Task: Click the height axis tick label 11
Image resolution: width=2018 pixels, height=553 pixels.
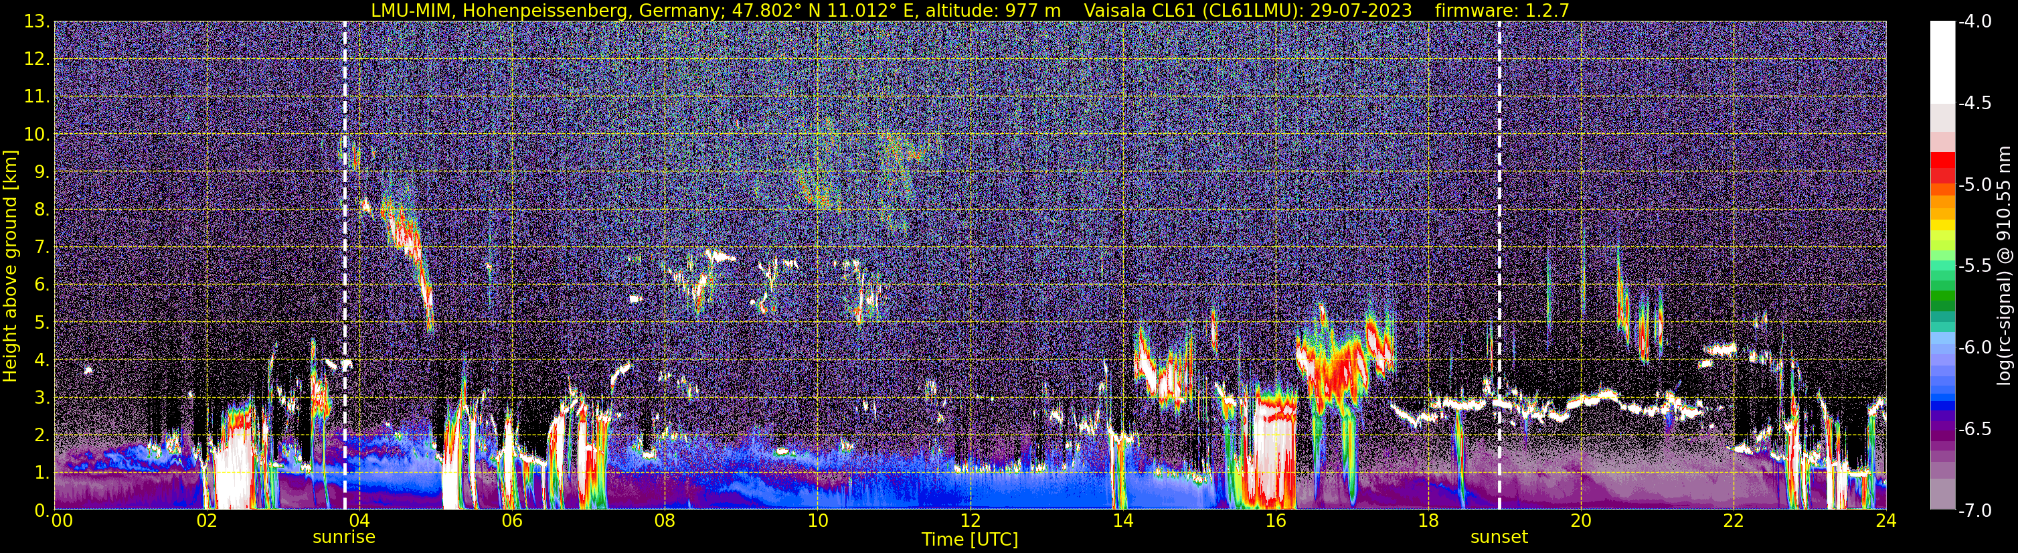Action: [36, 97]
